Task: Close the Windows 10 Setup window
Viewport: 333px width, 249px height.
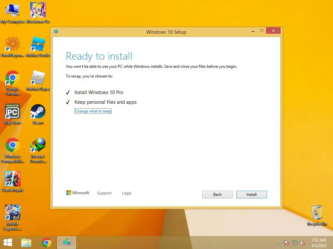Action: 273,31
